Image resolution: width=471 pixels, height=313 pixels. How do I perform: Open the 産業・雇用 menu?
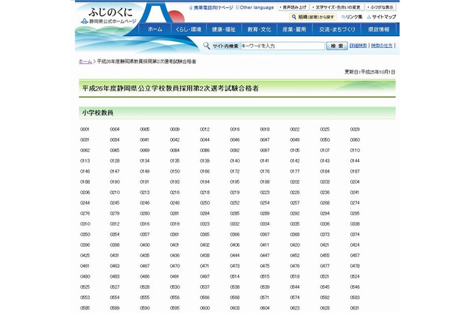pos(294,29)
